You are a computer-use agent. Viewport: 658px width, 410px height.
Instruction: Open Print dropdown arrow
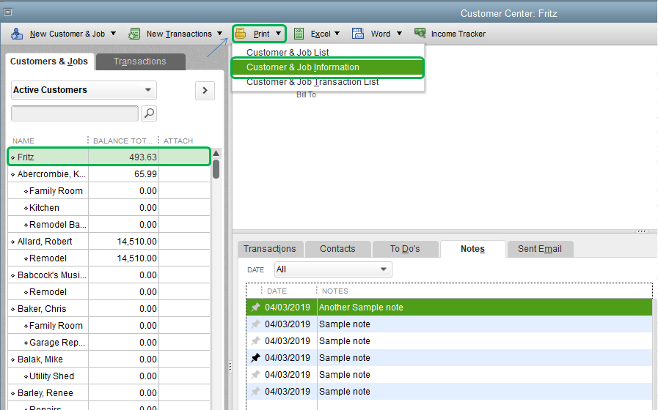point(278,34)
